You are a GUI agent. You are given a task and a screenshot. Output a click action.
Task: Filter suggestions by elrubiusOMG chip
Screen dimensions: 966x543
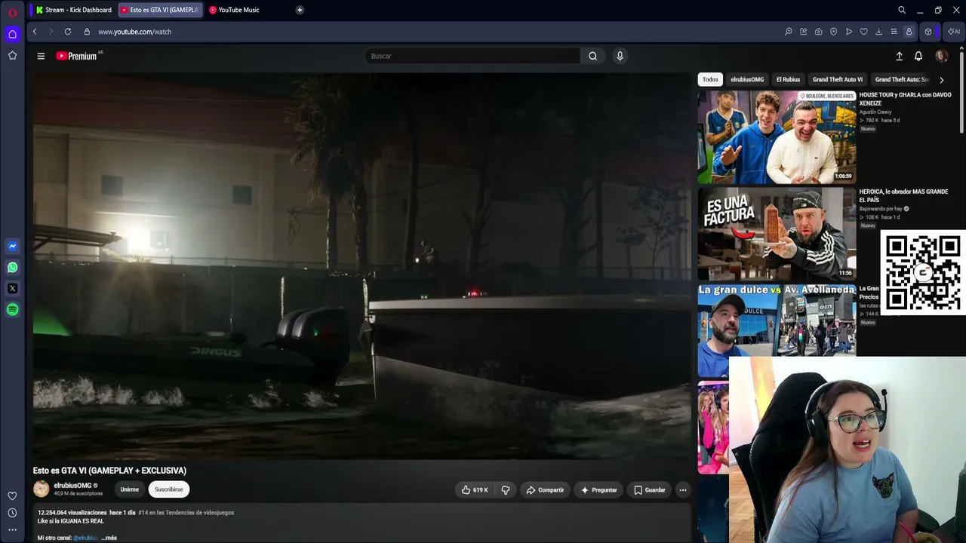point(747,79)
